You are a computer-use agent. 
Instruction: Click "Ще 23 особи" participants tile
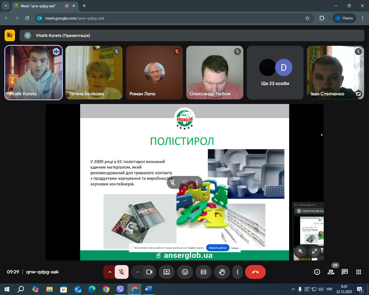(275, 73)
